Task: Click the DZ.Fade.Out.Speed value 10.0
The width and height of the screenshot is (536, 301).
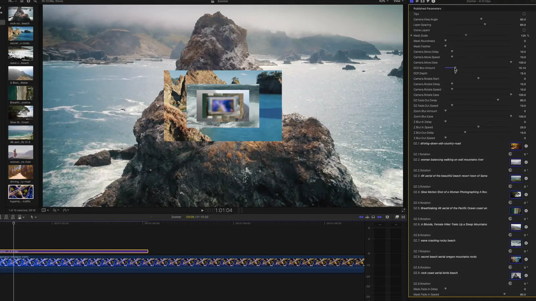Action: tap(522, 106)
